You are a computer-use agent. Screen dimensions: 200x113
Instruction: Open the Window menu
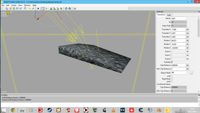[x=27, y=5]
